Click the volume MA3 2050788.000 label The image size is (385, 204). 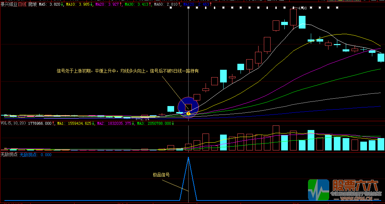click(x=155, y=123)
